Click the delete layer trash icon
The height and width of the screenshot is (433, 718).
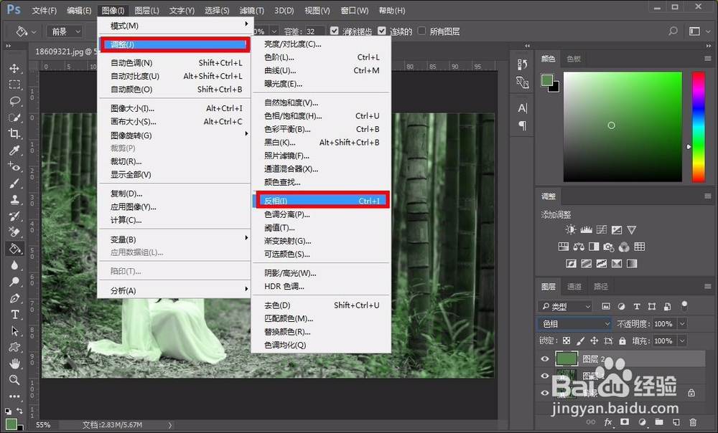point(694,422)
